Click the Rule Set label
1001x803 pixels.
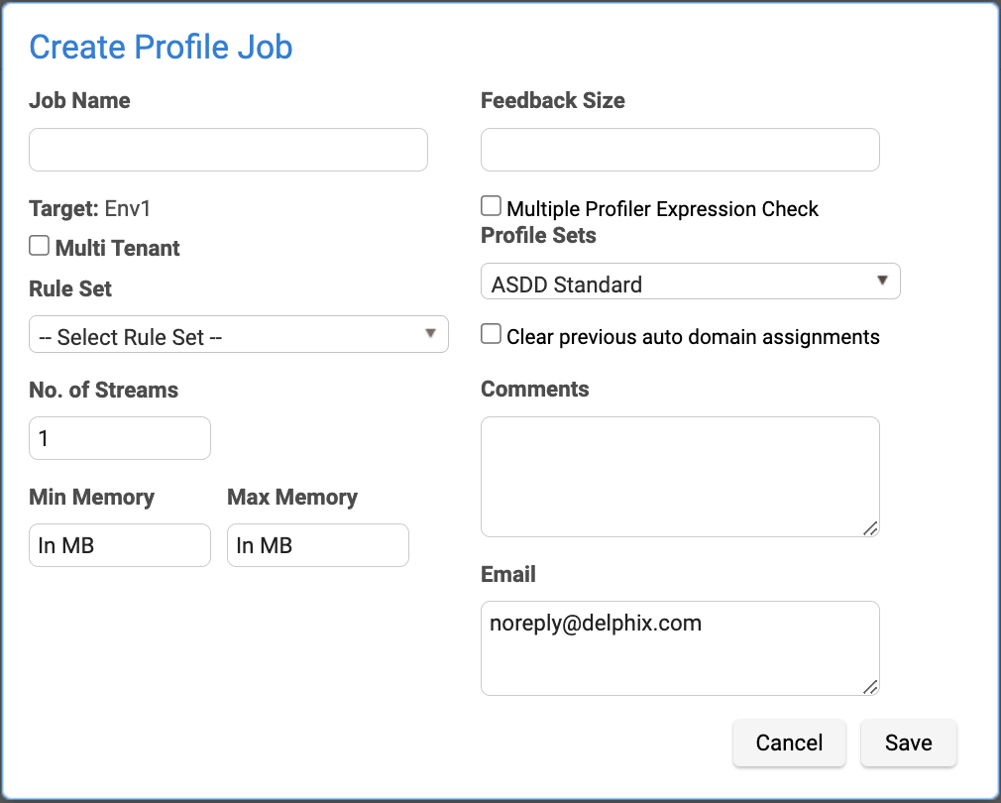point(70,289)
